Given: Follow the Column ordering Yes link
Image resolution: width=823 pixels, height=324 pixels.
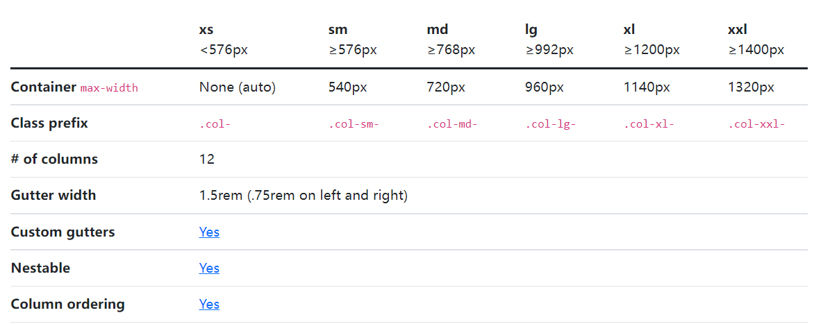Looking at the screenshot, I should coord(209,304).
